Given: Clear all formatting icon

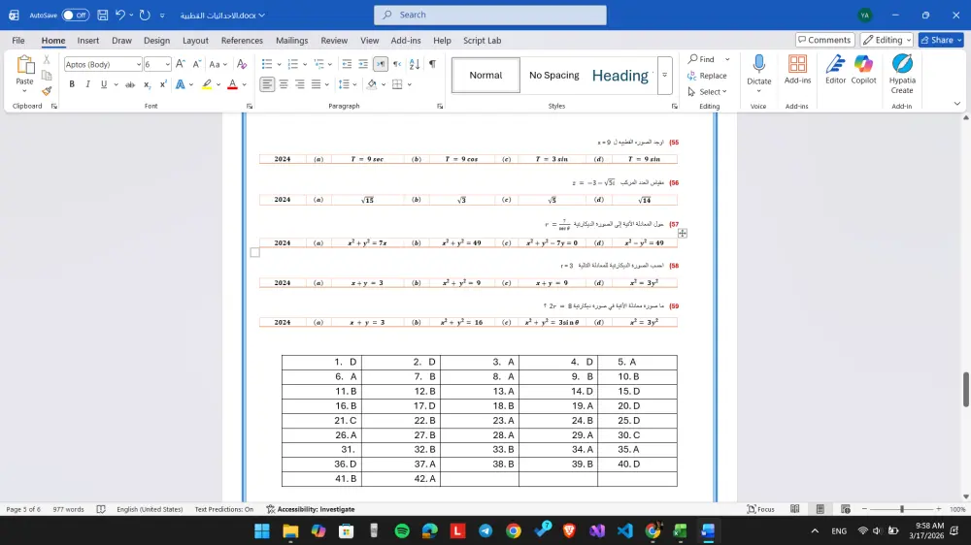Looking at the screenshot, I should [x=242, y=64].
